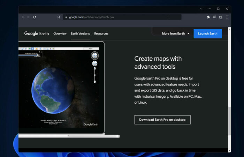This screenshot has width=244, height=157.
Task: Go back with the browser back arrow
Action: click(23, 17)
